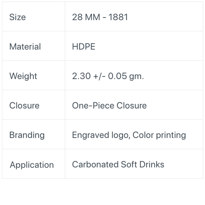Click the word Engraved in Branding row

[x=91, y=135]
